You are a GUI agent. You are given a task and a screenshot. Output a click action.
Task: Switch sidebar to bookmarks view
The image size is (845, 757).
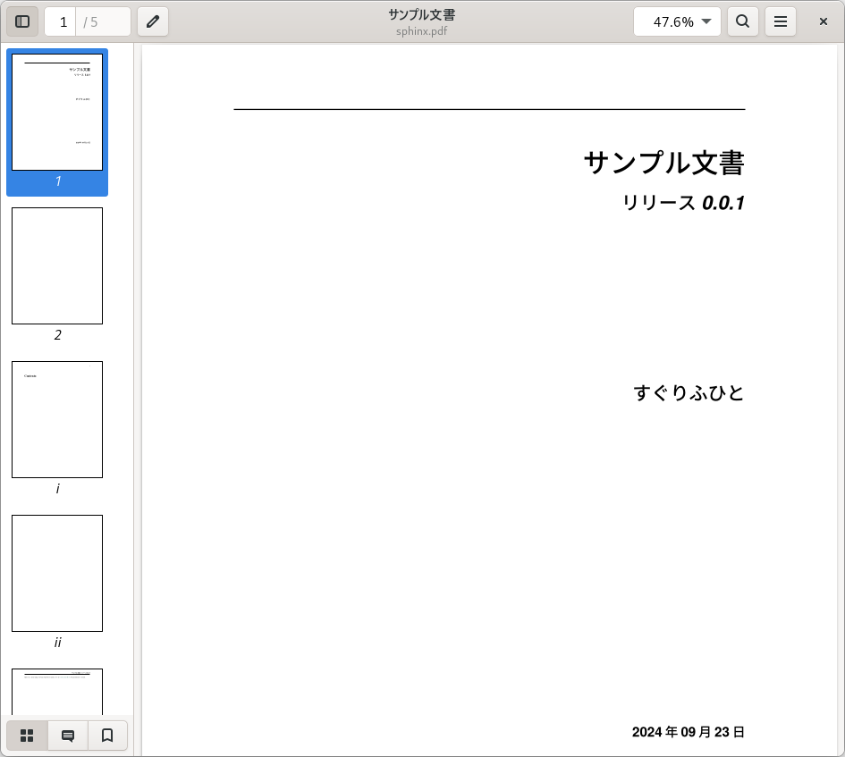(x=107, y=736)
